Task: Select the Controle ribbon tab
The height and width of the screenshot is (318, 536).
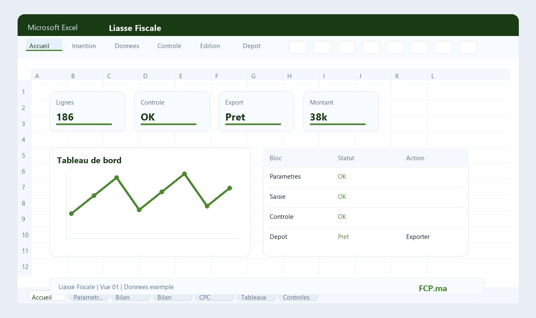Action: point(169,46)
